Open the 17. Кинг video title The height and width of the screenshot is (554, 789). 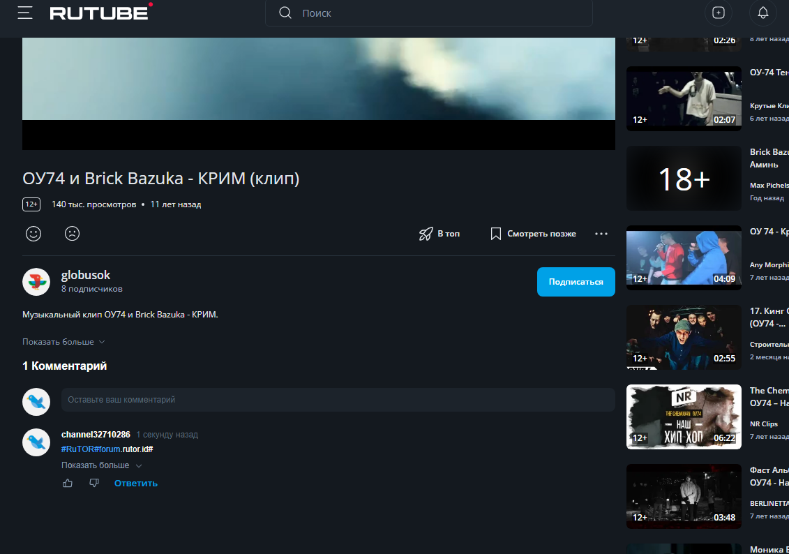point(769,317)
